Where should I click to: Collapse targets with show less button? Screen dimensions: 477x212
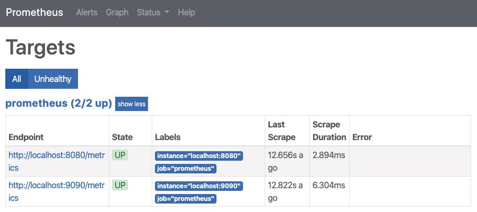pyautogui.click(x=132, y=104)
